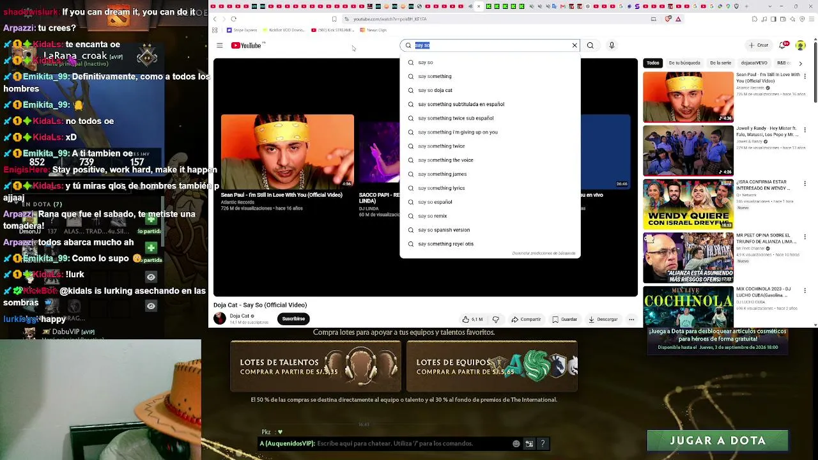Viewport: 818px width, 460px height.
Task: Select the 'De tu búsqueda' chip
Action: [x=684, y=63]
